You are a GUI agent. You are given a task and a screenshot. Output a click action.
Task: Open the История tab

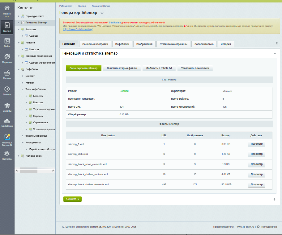pyautogui.click(x=226, y=44)
